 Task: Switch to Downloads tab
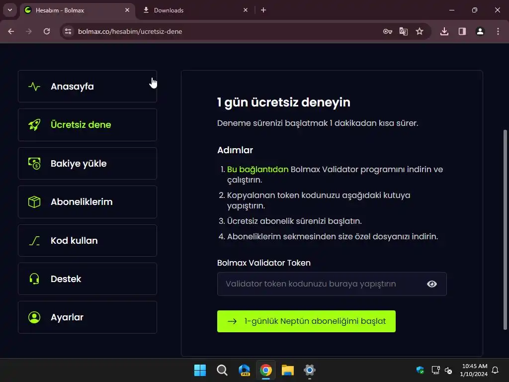click(195, 10)
